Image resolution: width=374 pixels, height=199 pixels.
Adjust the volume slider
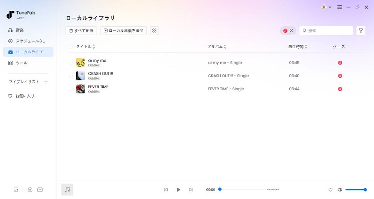356,190
